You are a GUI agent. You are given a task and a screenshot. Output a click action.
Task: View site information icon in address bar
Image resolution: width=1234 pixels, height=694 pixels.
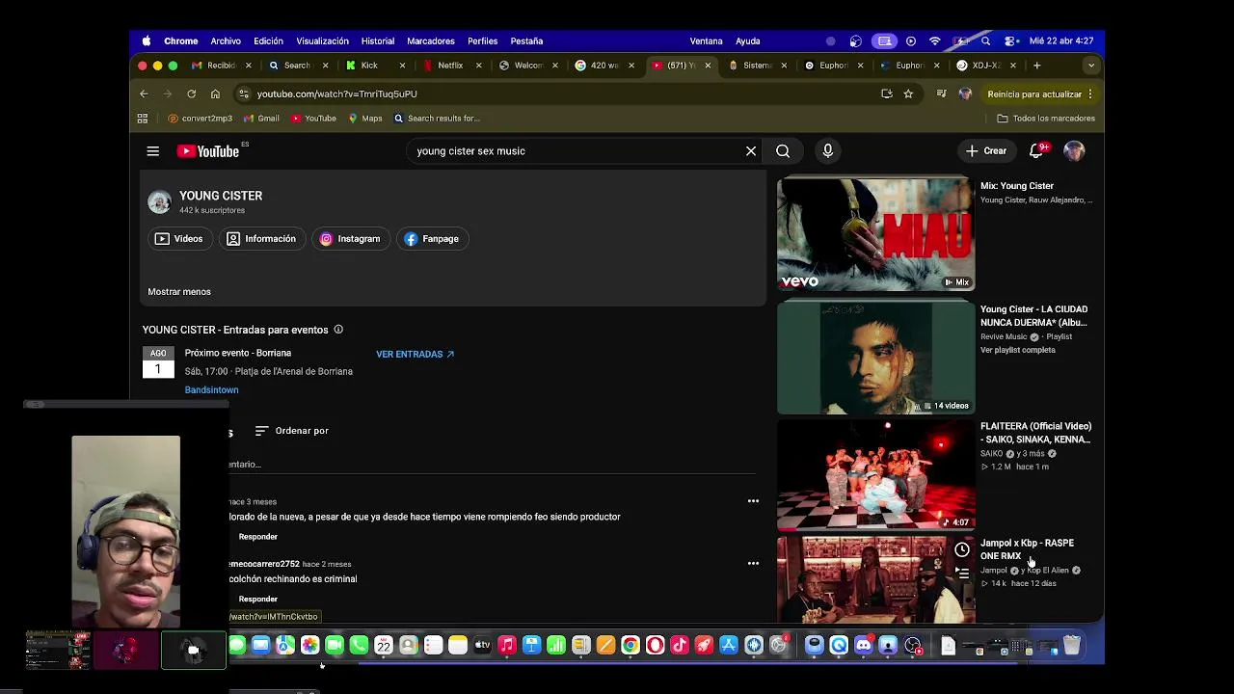coord(243,93)
